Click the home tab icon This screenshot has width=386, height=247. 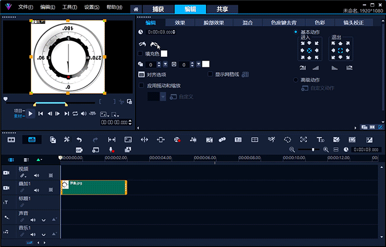tap(136, 9)
